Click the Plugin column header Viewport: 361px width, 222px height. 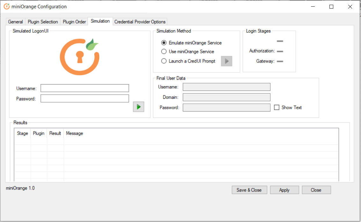tap(39, 133)
